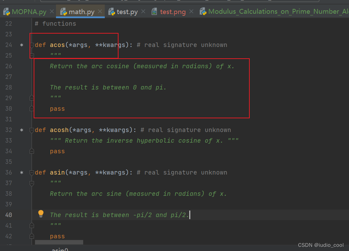Screen dimensions: 349x251
Task: Fold the acos docstring at line 25
Action: tap(32, 56)
